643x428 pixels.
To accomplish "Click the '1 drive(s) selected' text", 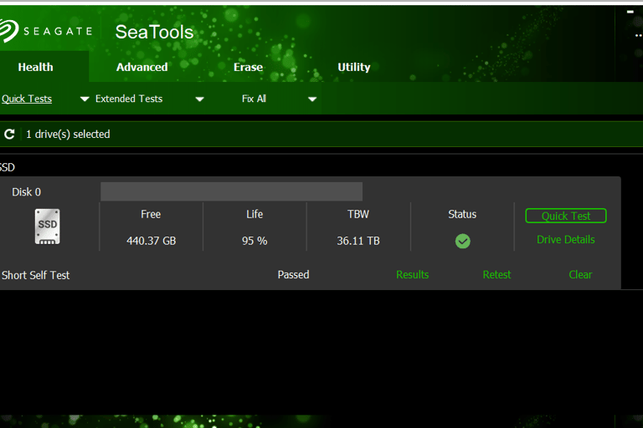I will tap(68, 134).
